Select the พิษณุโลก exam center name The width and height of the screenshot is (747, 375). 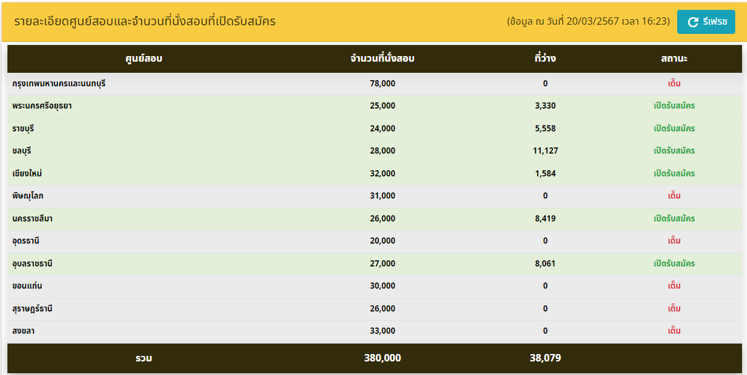click(28, 196)
